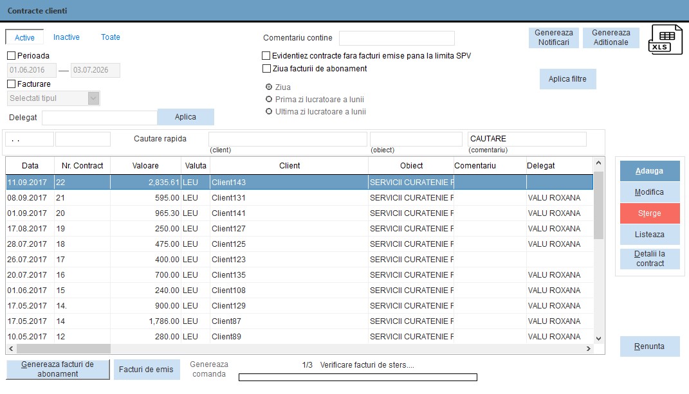Click Genereaza facturi de abonament
This screenshot has width=689, height=394.
(x=57, y=369)
